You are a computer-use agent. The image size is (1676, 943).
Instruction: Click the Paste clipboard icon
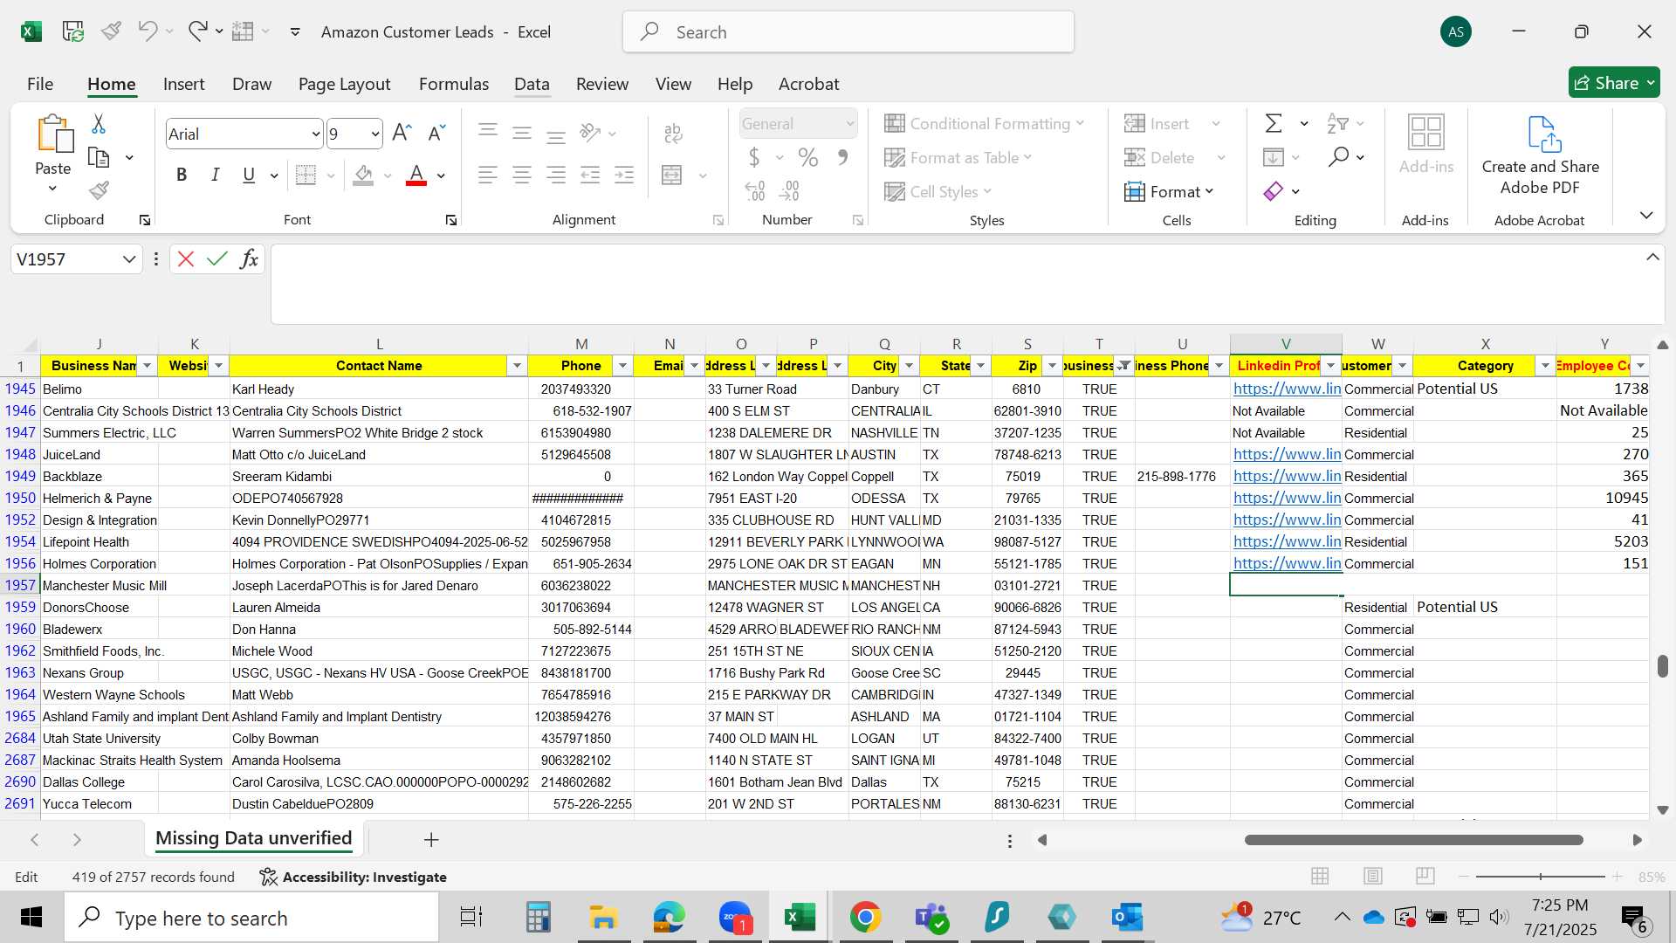tap(53, 134)
